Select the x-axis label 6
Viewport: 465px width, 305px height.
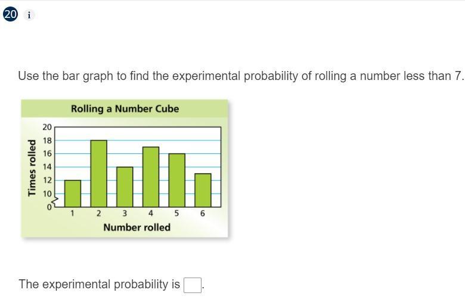click(x=203, y=213)
